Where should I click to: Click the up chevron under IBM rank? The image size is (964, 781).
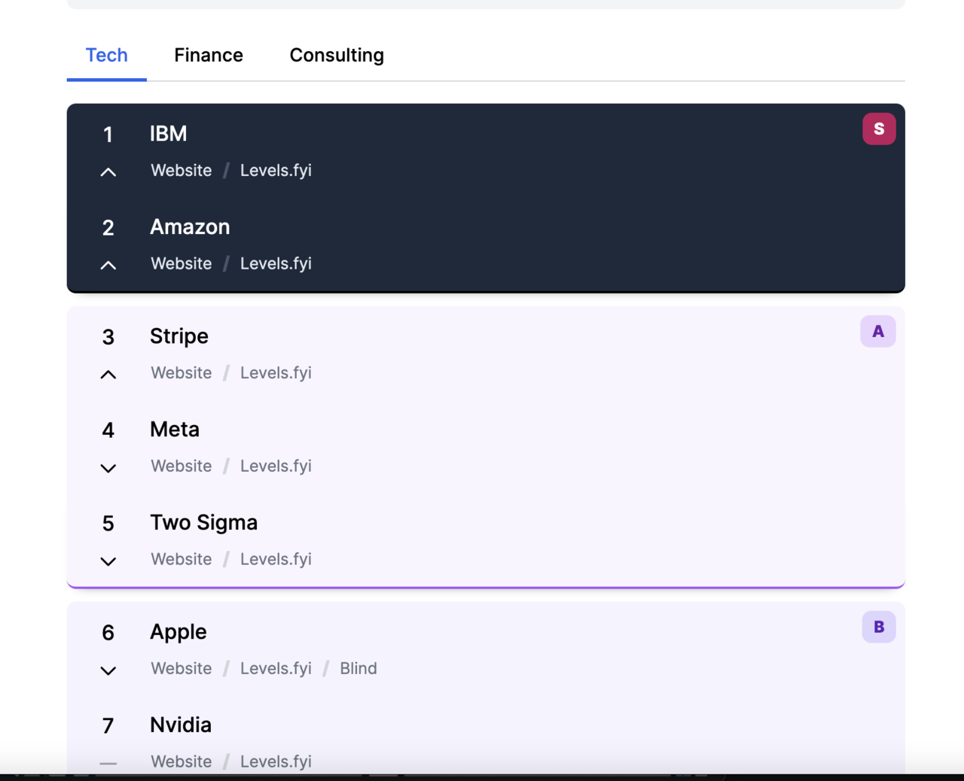point(108,172)
